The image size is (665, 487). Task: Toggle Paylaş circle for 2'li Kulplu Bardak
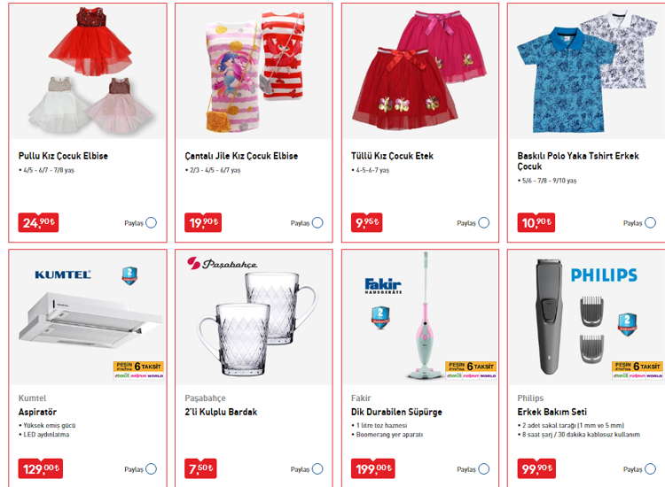(317, 468)
